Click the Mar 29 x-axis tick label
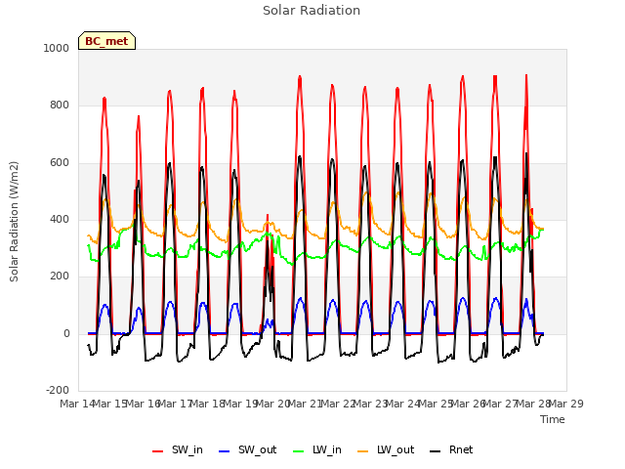 [566, 404]
